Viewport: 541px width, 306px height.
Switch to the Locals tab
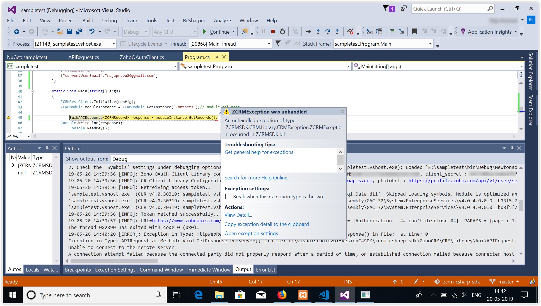click(x=32, y=270)
